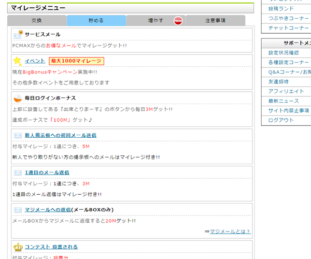The height and width of the screenshot is (259, 311).
Task: Select the 貯める tab
Action: tap(96, 21)
